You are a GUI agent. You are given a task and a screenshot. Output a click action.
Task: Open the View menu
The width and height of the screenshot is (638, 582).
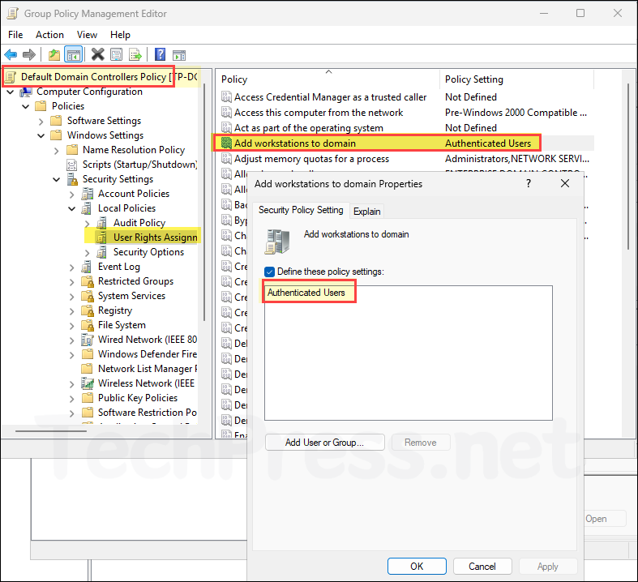click(x=87, y=35)
